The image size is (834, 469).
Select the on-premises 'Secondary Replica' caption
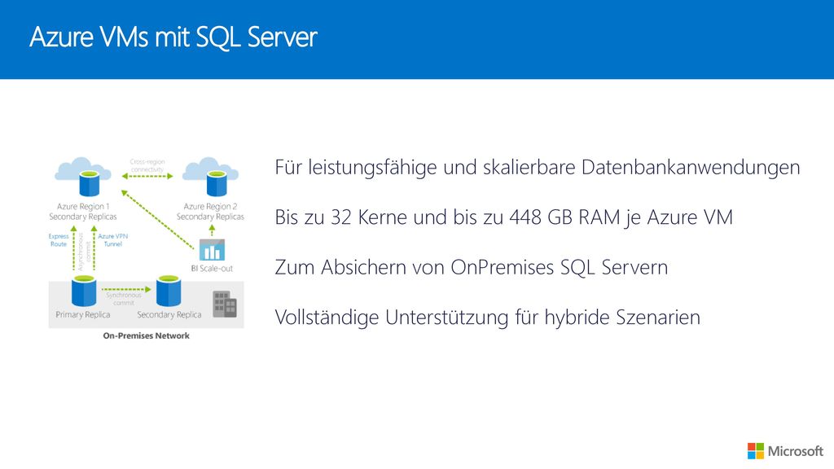[169, 315]
